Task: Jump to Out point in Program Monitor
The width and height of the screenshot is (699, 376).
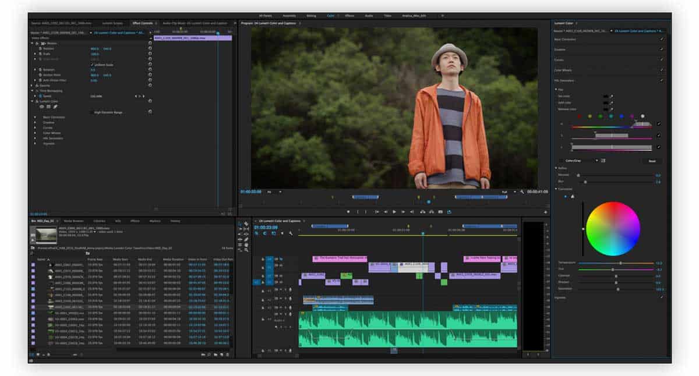Action: [412, 212]
